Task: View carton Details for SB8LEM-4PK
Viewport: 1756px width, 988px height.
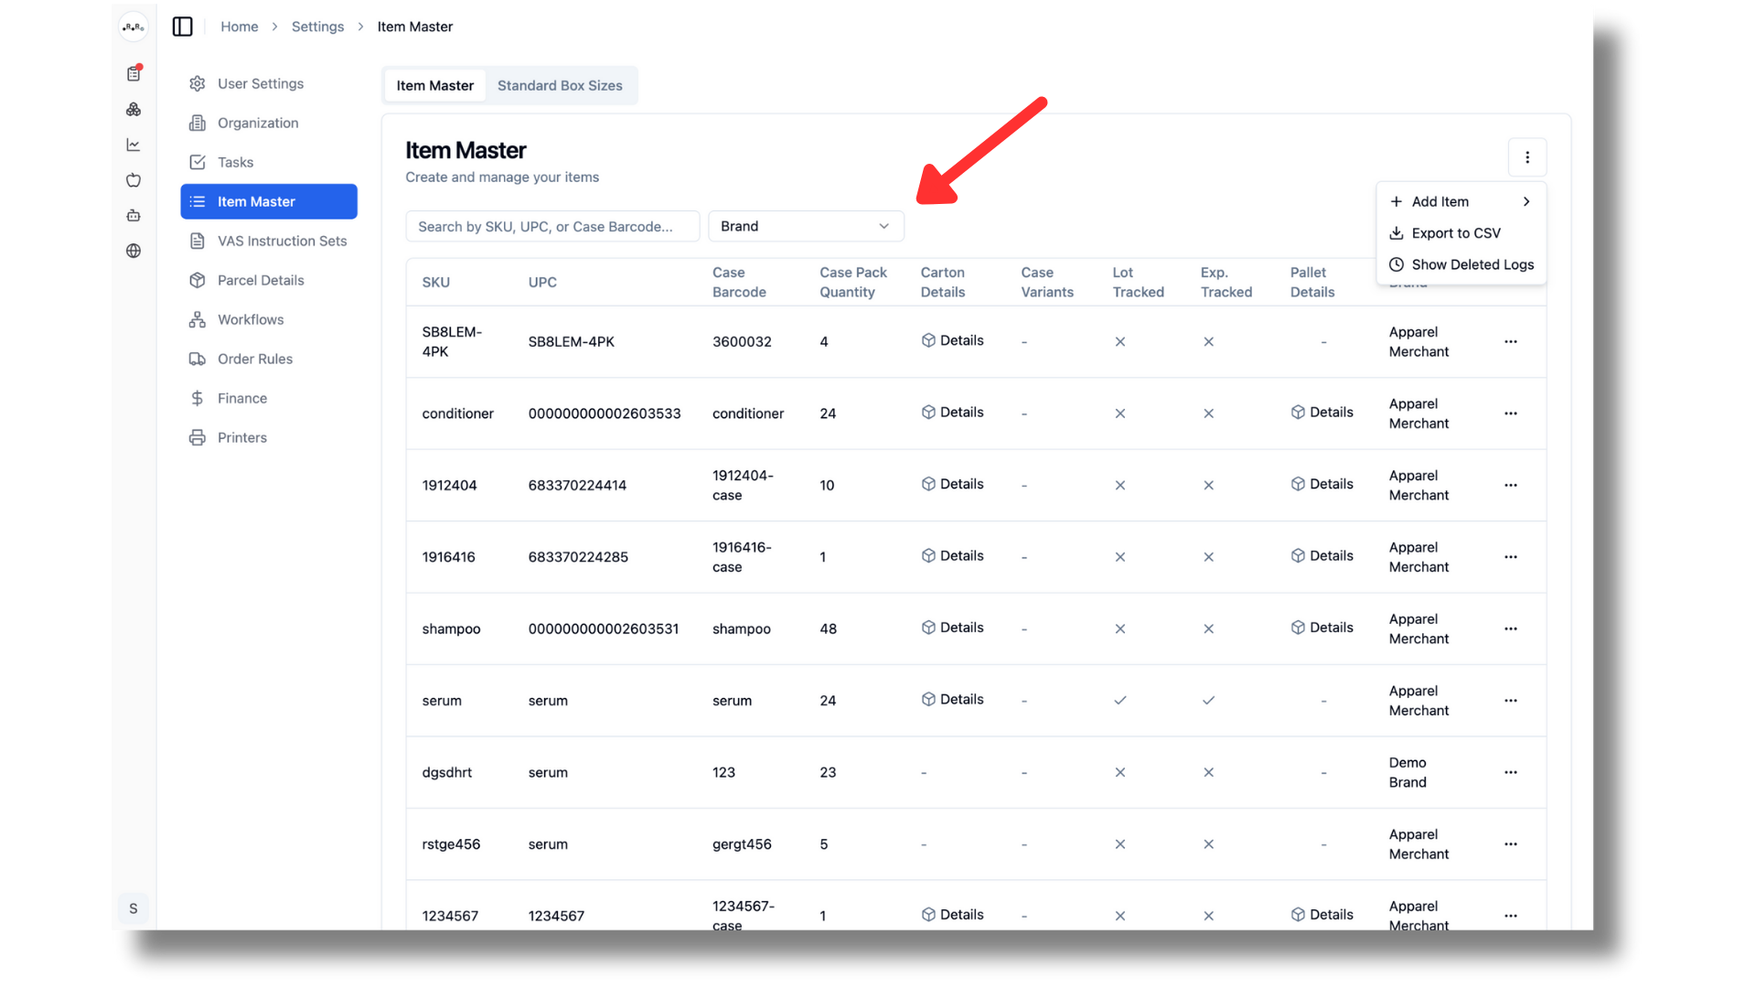Action: (952, 340)
